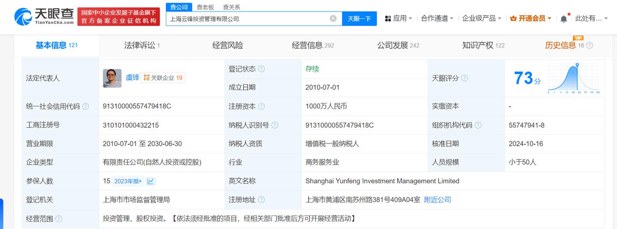Select the 知识产权 tab
This screenshot has height=229, width=617.
pos(483,45)
